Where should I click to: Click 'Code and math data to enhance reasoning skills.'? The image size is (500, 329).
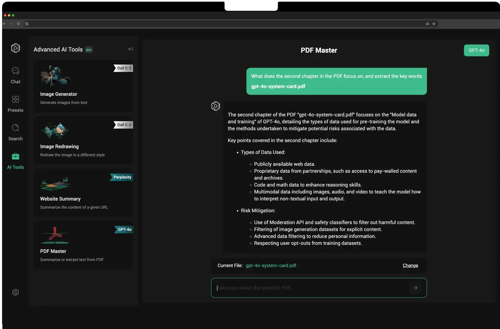(x=308, y=185)
